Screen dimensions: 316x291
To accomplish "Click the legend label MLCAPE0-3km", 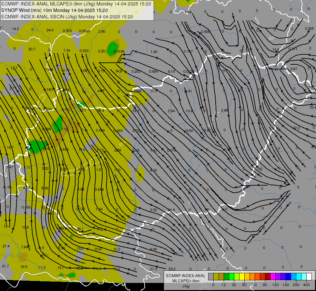I will point(186,281).
